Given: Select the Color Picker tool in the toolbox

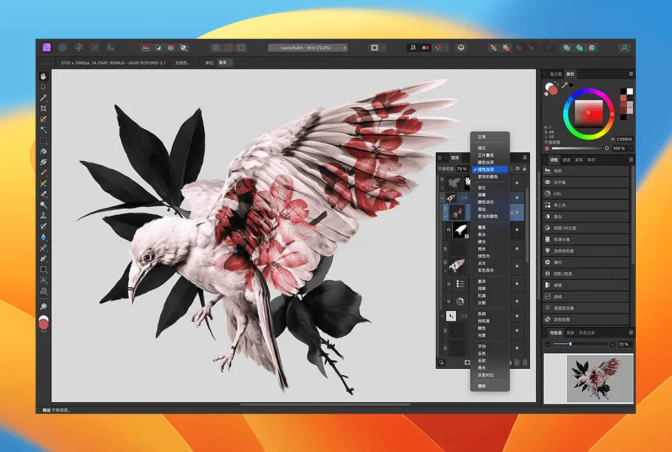Looking at the screenshot, I should pyautogui.click(x=43, y=98).
